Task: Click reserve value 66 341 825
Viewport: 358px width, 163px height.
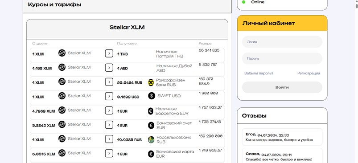Action: coord(209,50)
